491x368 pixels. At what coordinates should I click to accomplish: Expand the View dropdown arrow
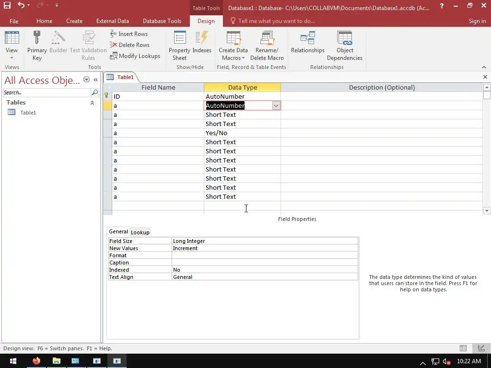pos(12,58)
